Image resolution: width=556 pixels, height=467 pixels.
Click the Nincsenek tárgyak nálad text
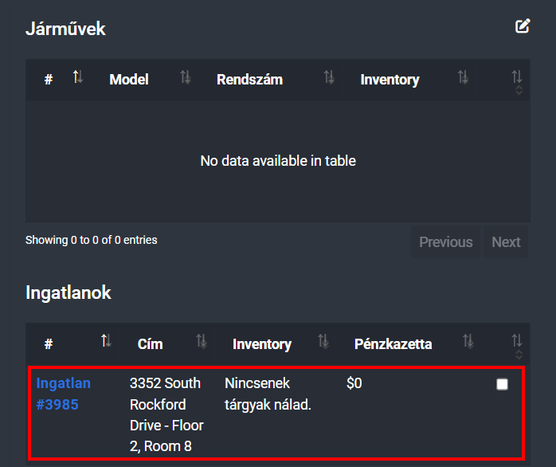coord(268,394)
